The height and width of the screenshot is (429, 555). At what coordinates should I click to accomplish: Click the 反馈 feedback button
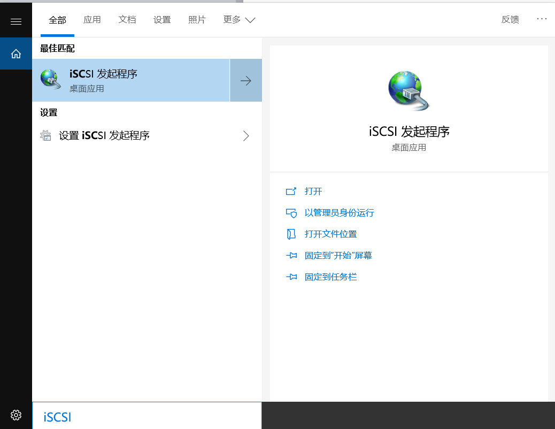(510, 20)
